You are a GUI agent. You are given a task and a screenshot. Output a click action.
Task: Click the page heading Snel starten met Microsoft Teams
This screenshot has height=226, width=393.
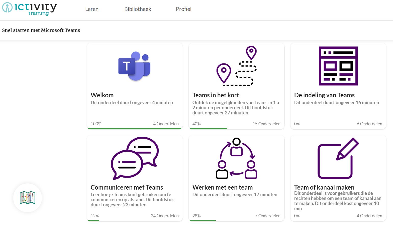click(41, 30)
